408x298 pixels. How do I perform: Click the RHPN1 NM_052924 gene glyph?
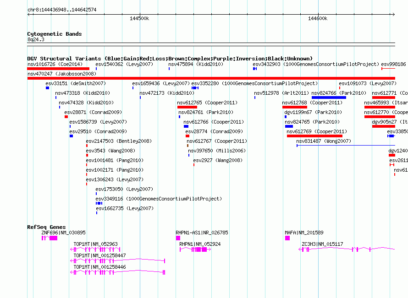(x=195, y=249)
